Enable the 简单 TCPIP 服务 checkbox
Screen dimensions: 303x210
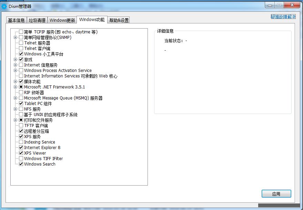coord(21,32)
